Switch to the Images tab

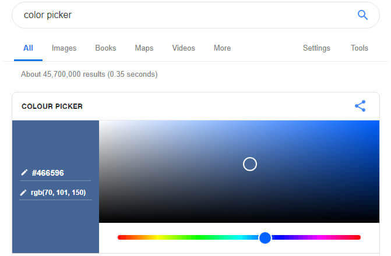tap(64, 48)
